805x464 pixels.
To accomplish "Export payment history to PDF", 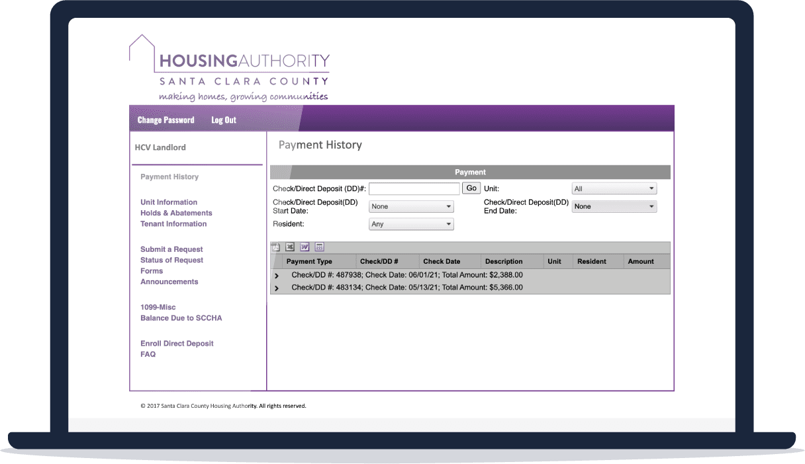I will pyautogui.click(x=276, y=247).
